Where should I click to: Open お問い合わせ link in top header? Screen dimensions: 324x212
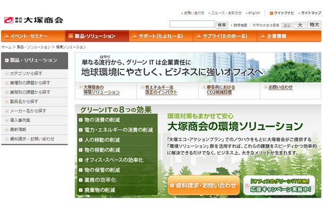(194, 13)
